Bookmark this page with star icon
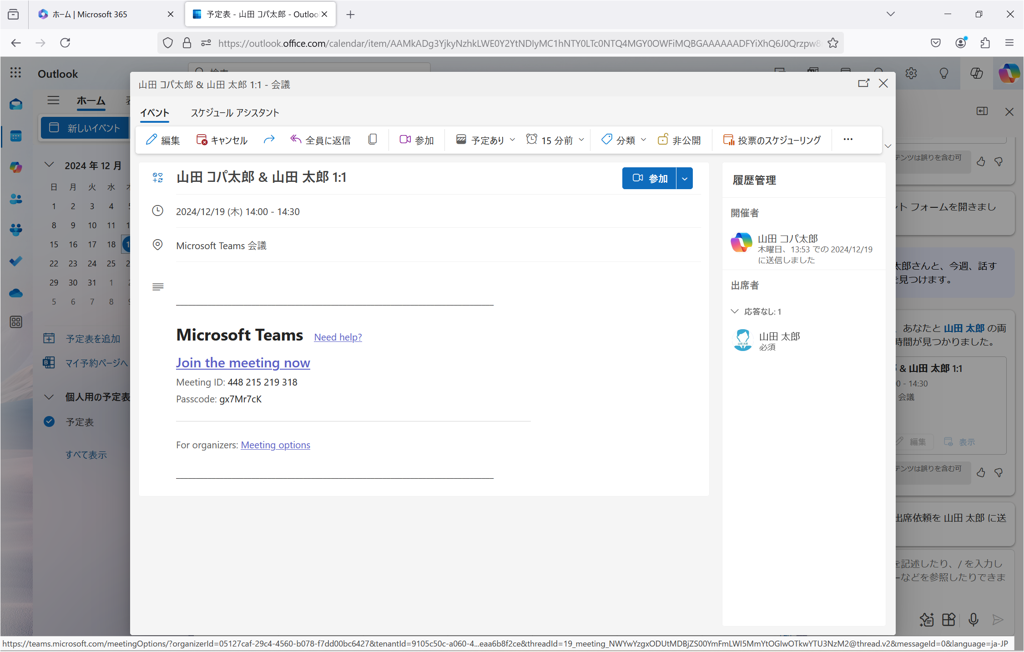The height and width of the screenshot is (652, 1024). click(x=833, y=43)
